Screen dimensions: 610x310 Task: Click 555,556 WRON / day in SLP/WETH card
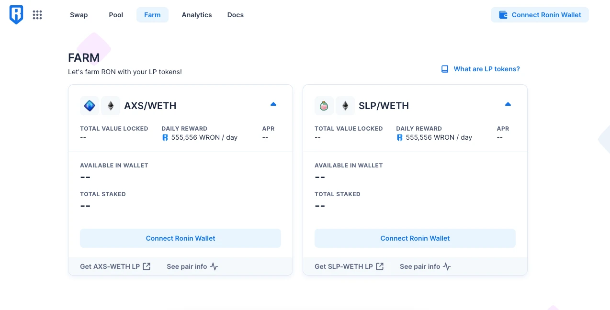(x=439, y=137)
